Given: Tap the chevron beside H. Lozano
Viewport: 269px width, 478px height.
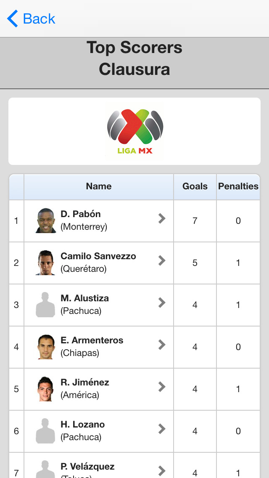Looking at the screenshot, I should (x=162, y=429).
